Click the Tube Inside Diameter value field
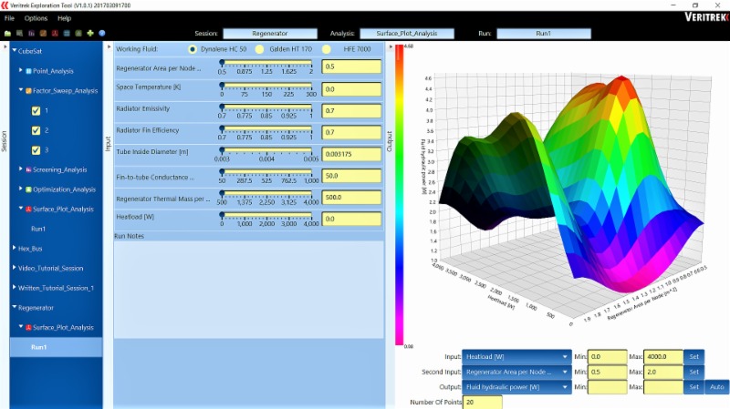 point(351,154)
